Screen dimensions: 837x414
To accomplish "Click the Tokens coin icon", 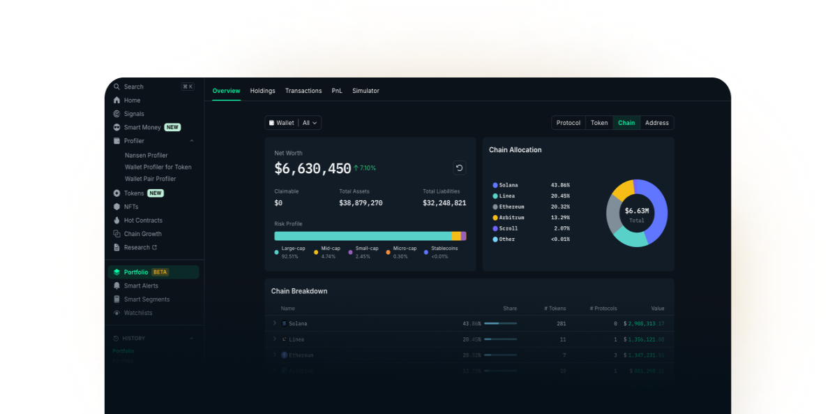I will 116,193.
